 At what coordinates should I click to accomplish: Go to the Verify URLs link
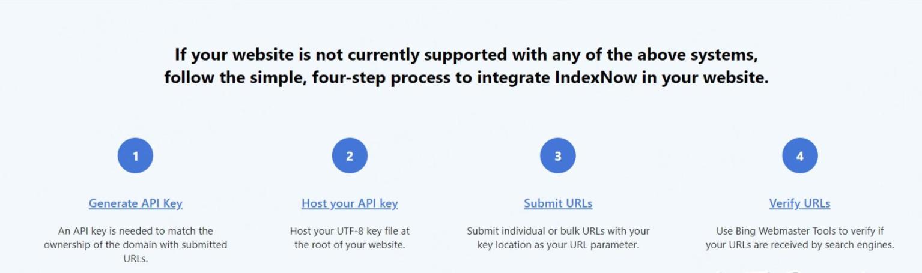tap(799, 203)
